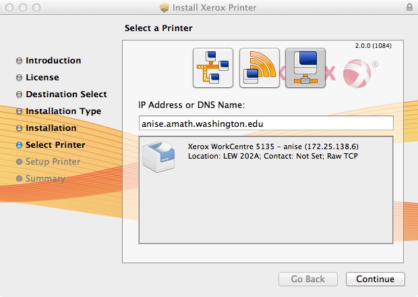Click the lock icon in title bar
418x297 pixels.
point(409,7)
